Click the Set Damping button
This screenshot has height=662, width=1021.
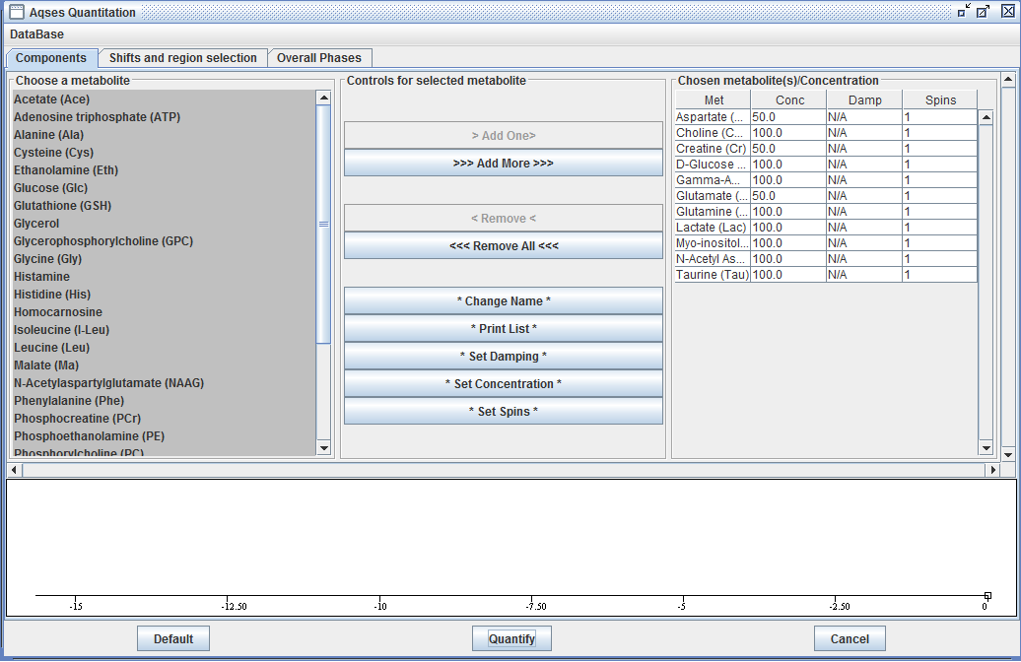tap(504, 356)
